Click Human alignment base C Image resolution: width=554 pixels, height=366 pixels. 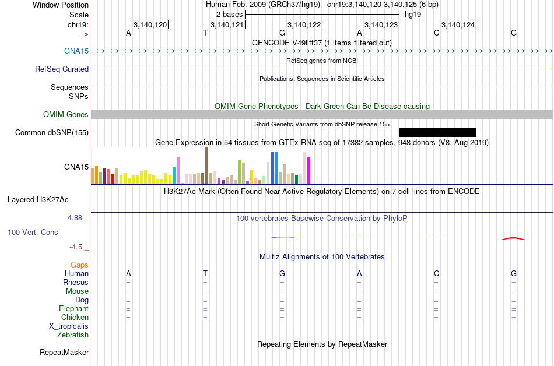point(437,273)
